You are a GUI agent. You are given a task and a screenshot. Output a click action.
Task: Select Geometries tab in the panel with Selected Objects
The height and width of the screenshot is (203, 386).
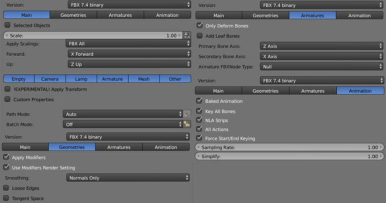point(73,15)
